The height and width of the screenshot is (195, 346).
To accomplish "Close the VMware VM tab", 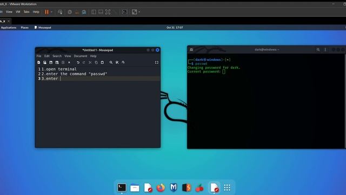I will 9,21.
